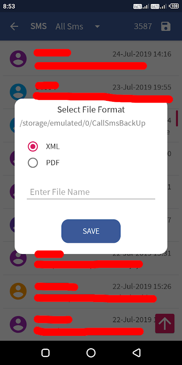Open message dated 24-Jul-2019 14:16
Image resolution: width=182 pixels, height=365 pixels.
point(91,59)
